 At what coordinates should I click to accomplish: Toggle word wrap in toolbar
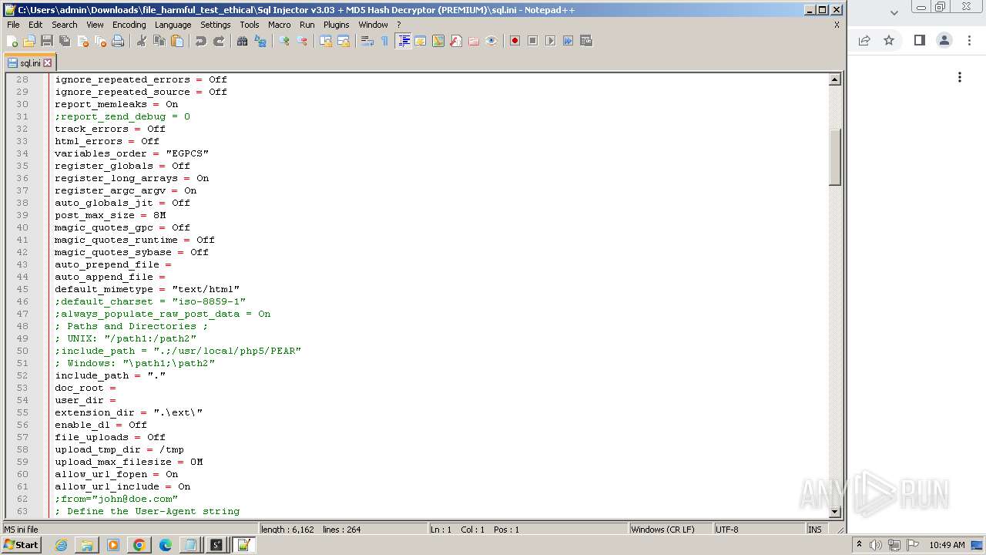tap(367, 41)
